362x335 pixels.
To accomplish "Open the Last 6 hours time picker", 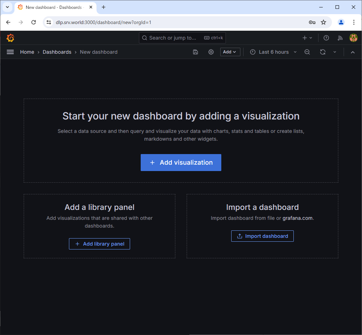I will point(273,52).
